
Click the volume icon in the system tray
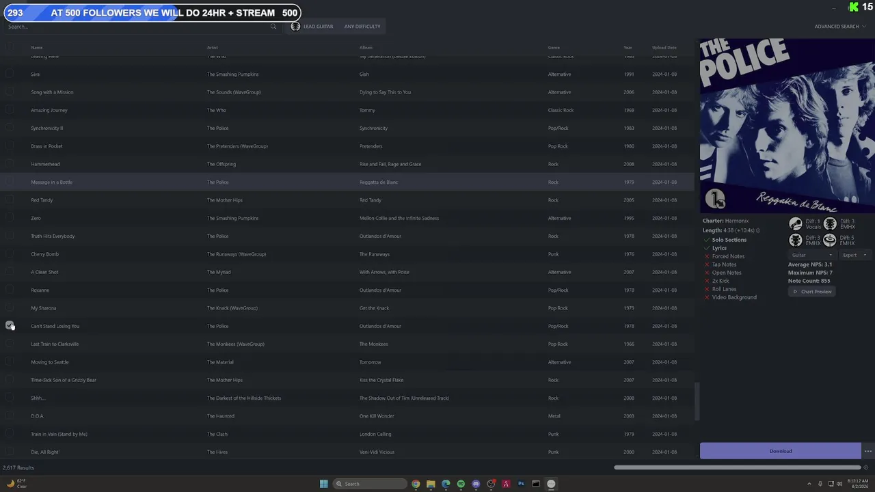839,484
